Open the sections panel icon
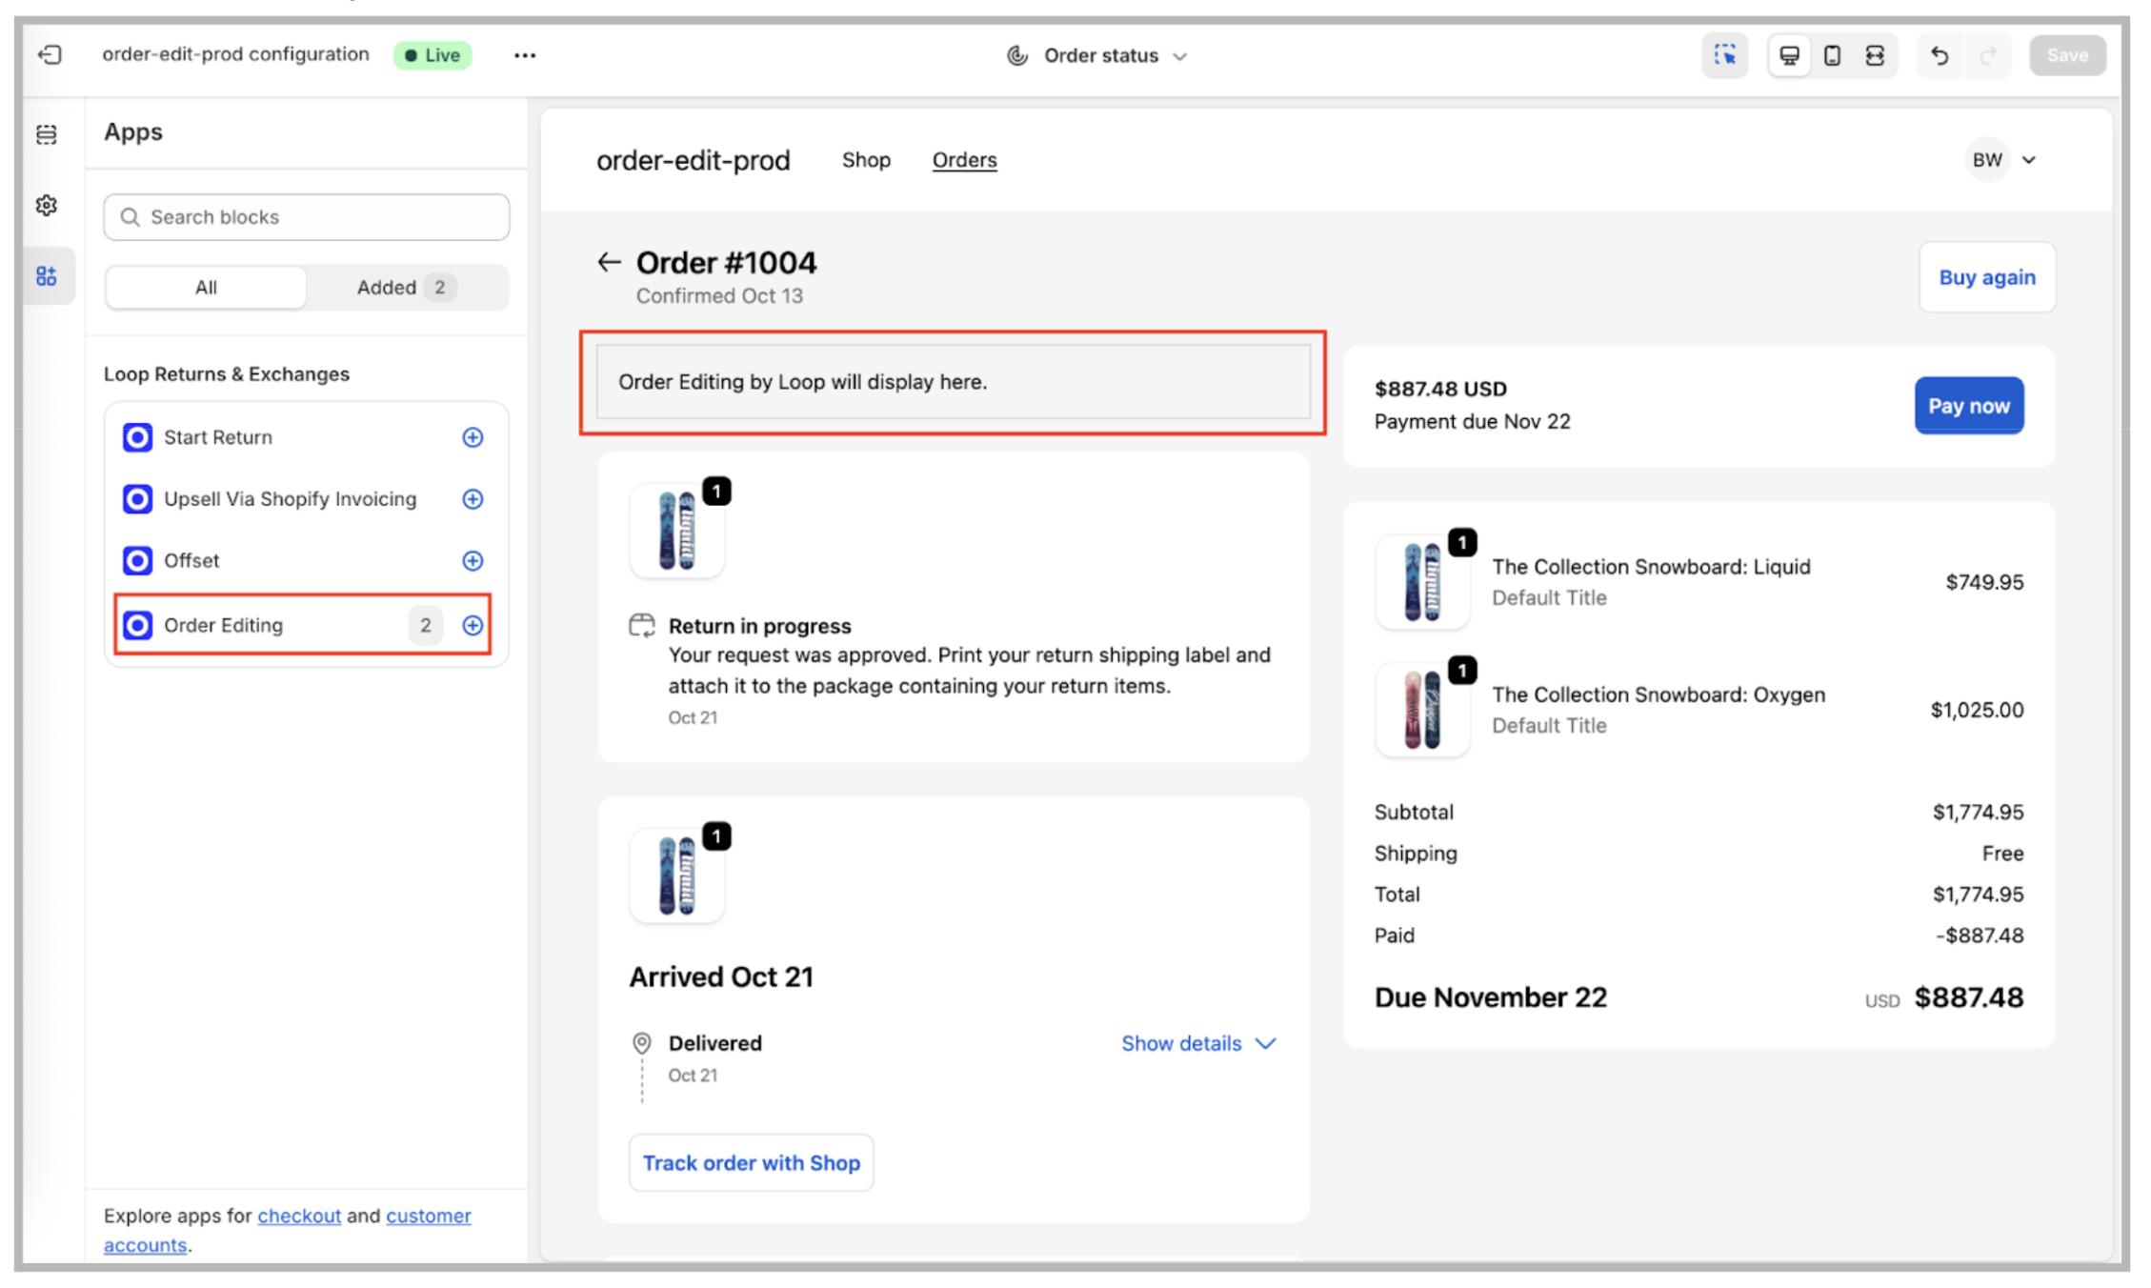Screen dimensions: 2151x1288 point(47,134)
